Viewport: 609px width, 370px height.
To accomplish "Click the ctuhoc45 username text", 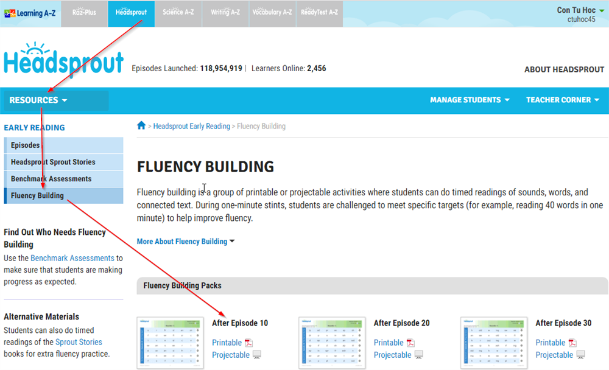I will coord(581,19).
